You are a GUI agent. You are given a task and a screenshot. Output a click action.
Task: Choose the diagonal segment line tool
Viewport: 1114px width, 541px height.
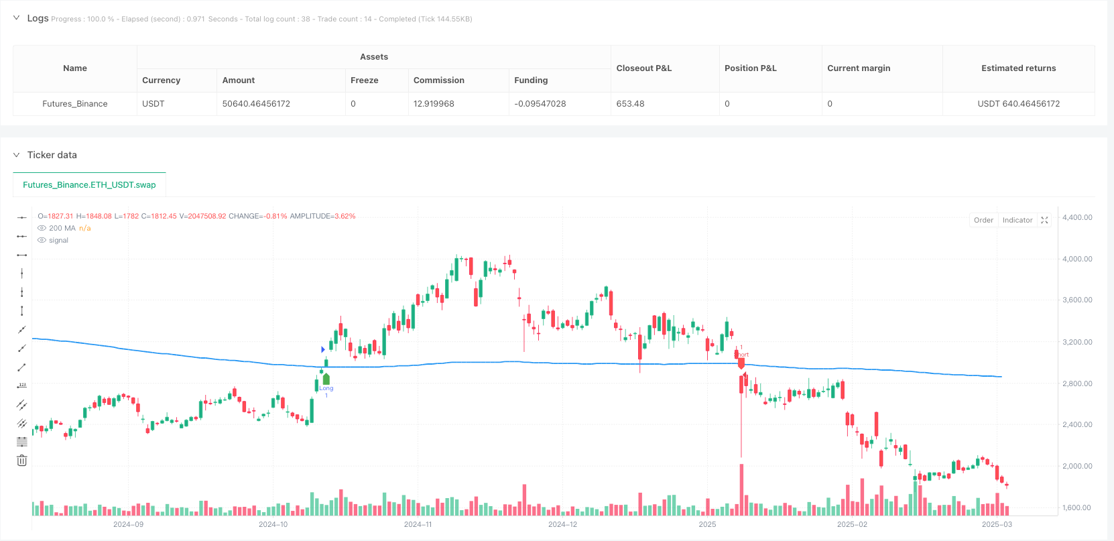[22, 367]
